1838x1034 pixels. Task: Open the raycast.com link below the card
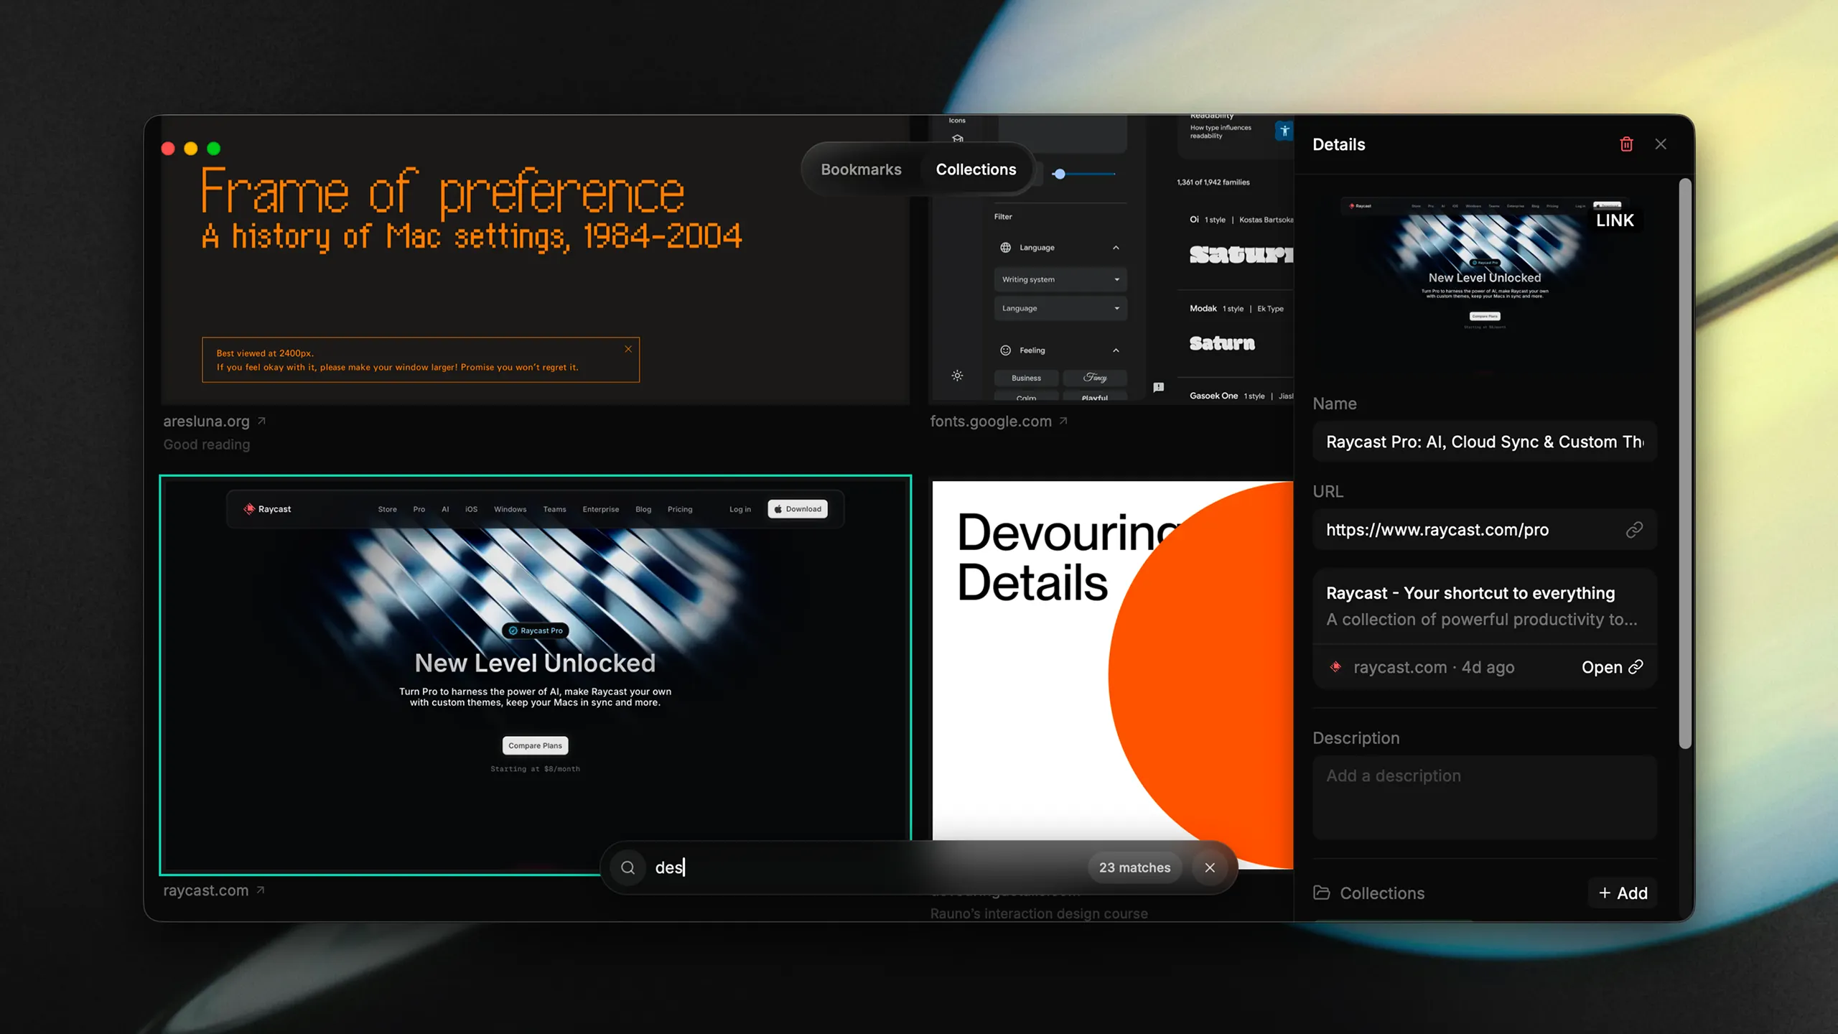205,890
